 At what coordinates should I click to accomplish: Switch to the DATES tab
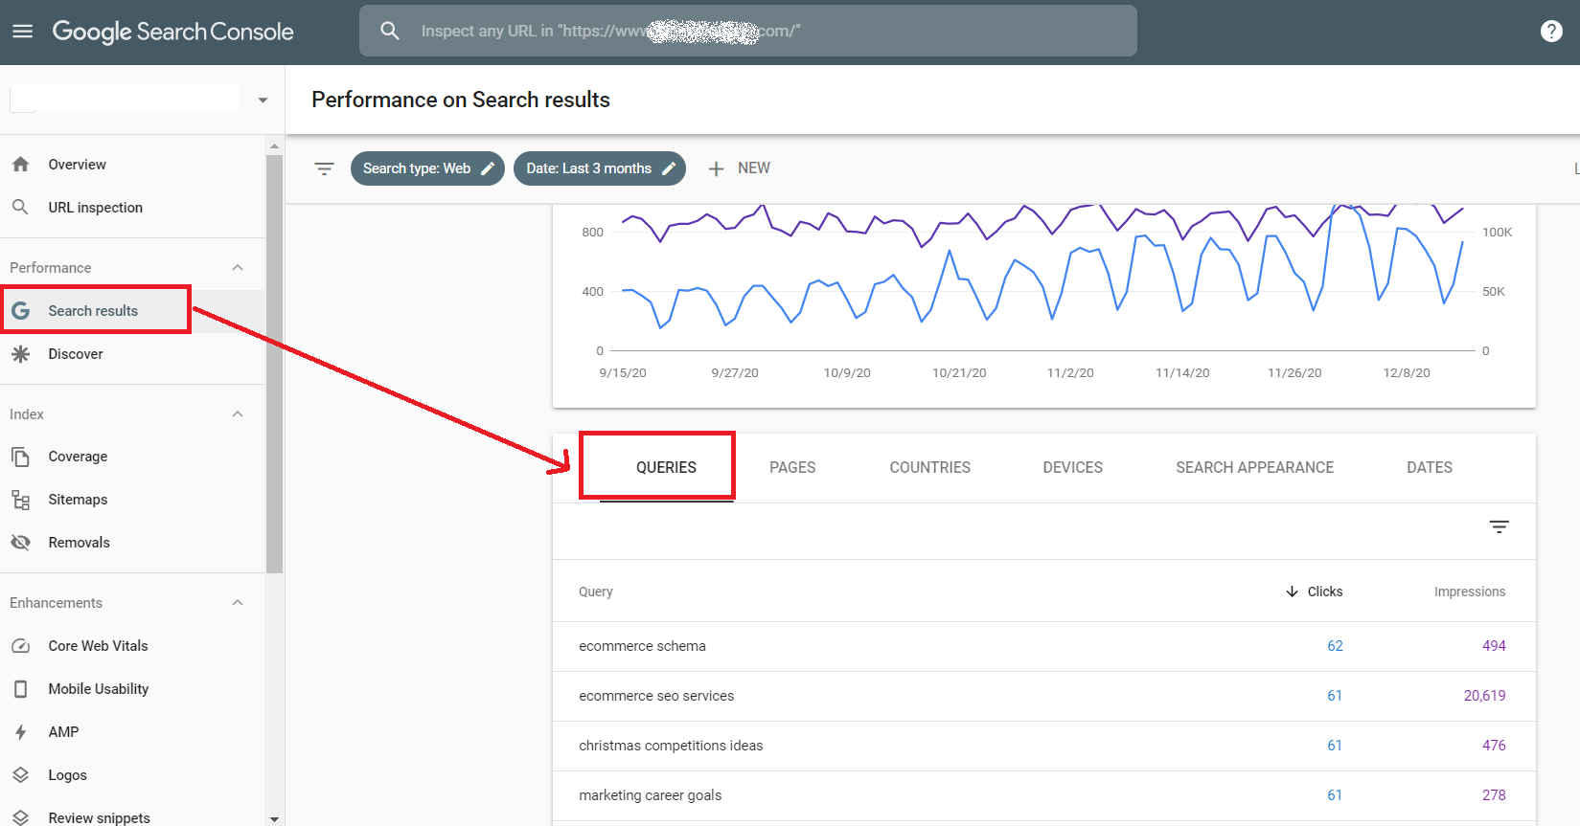[x=1430, y=467]
